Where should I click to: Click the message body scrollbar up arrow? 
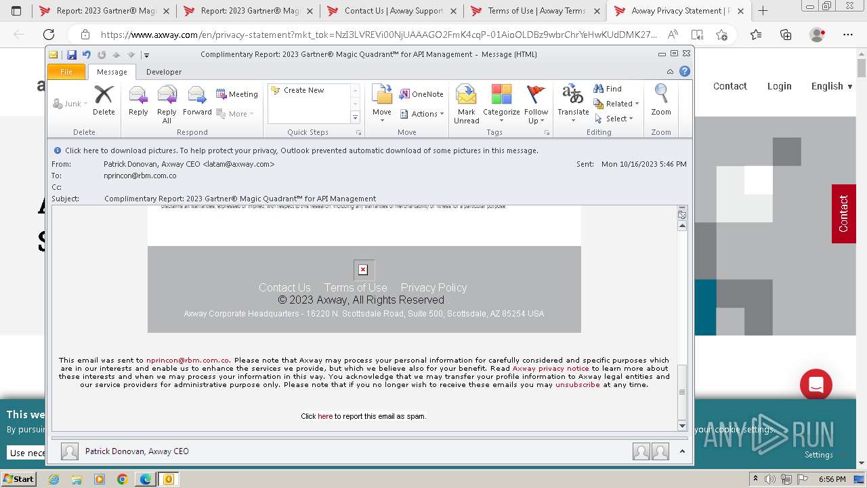(x=682, y=226)
